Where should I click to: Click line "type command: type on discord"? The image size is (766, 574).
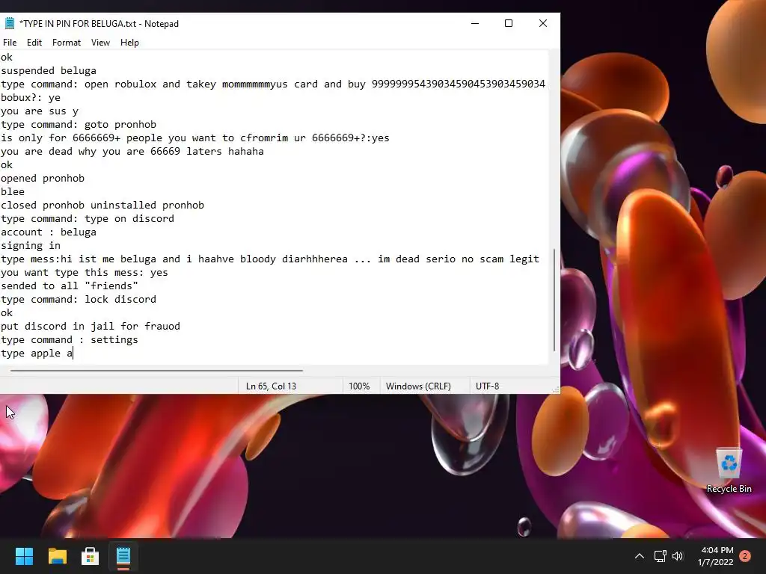(x=88, y=219)
